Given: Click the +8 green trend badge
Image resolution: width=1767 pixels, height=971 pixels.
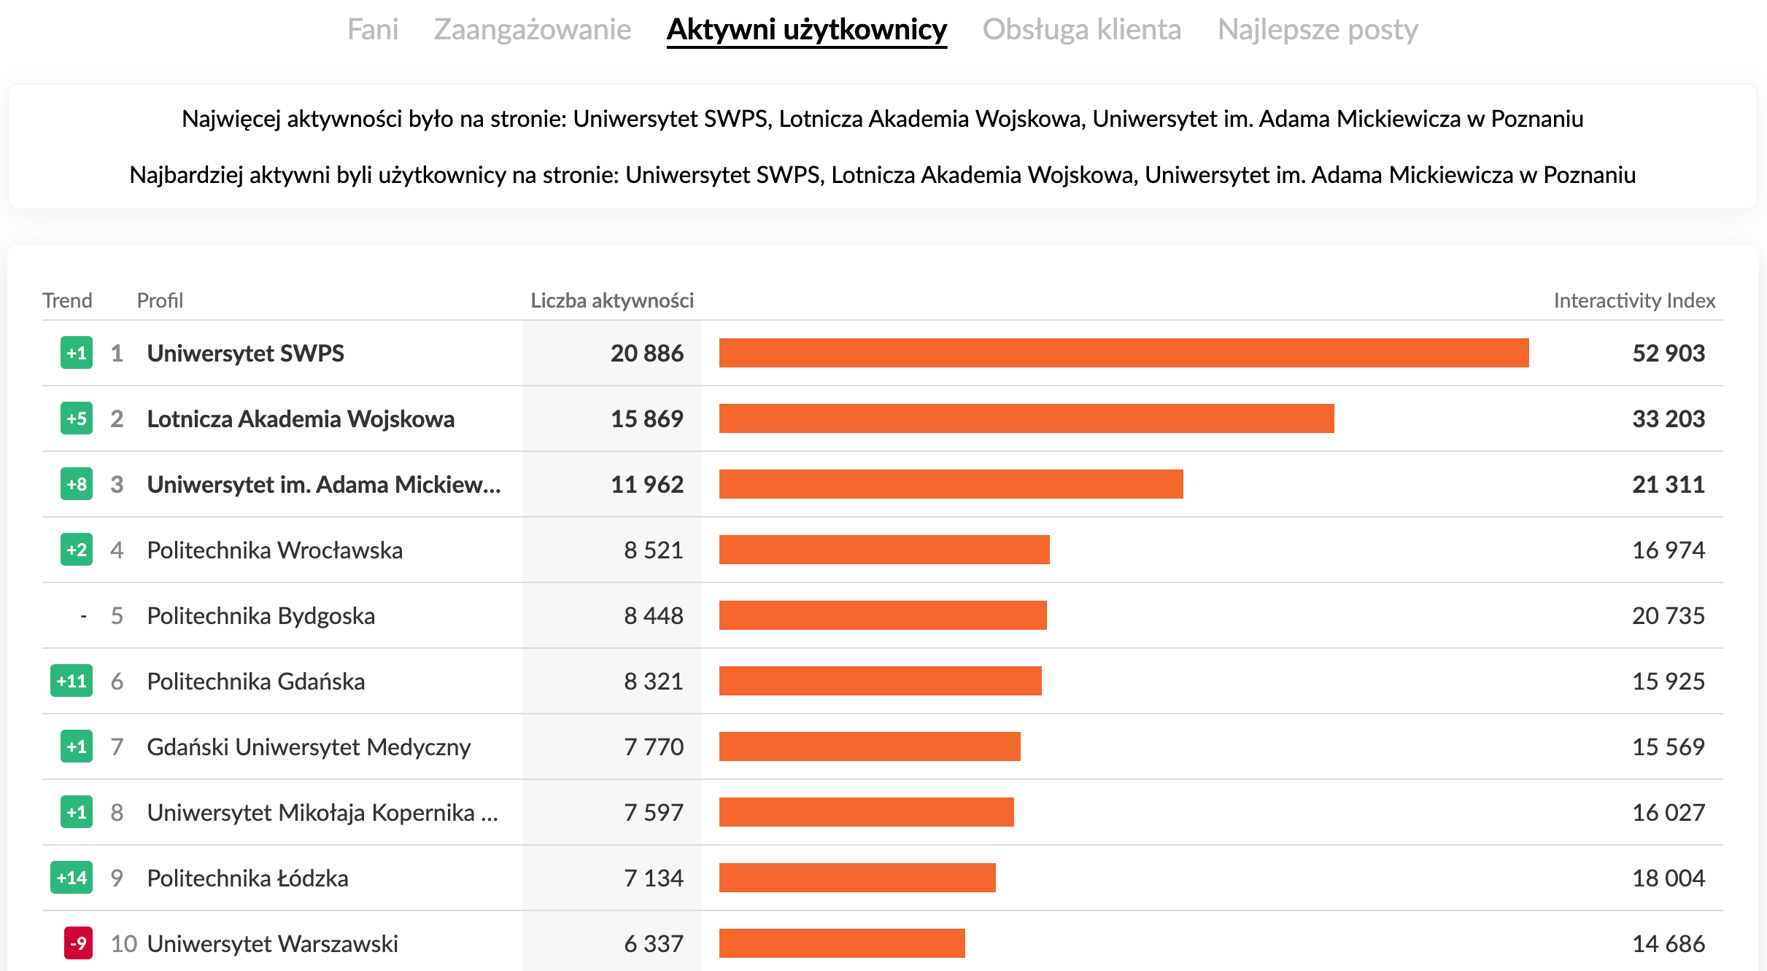Looking at the screenshot, I should point(77,484).
